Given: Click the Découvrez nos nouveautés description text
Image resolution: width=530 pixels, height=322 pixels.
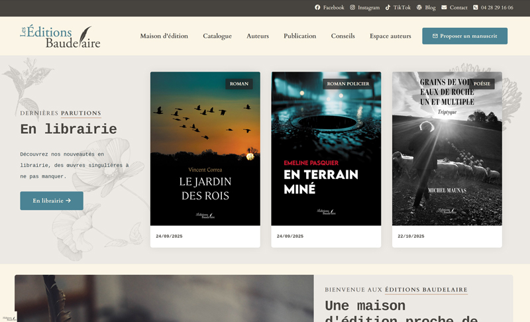Looking at the screenshot, I should (x=74, y=165).
